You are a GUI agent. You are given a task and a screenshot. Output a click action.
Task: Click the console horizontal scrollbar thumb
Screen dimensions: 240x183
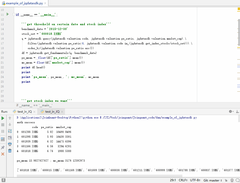(x=99, y=176)
